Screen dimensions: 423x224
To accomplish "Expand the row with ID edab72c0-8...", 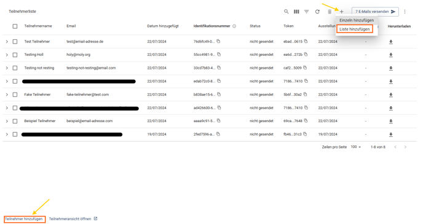I will click(7, 81).
